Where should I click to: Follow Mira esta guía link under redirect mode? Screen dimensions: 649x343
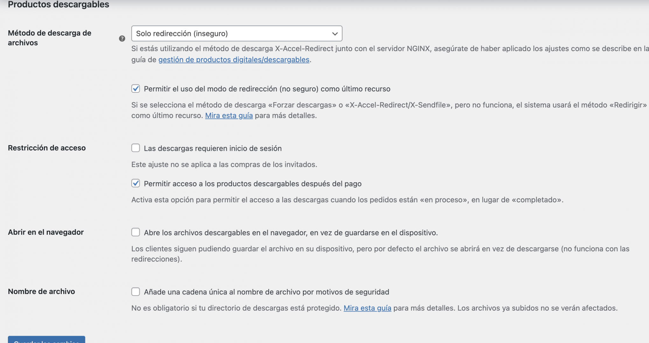pyautogui.click(x=229, y=116)
